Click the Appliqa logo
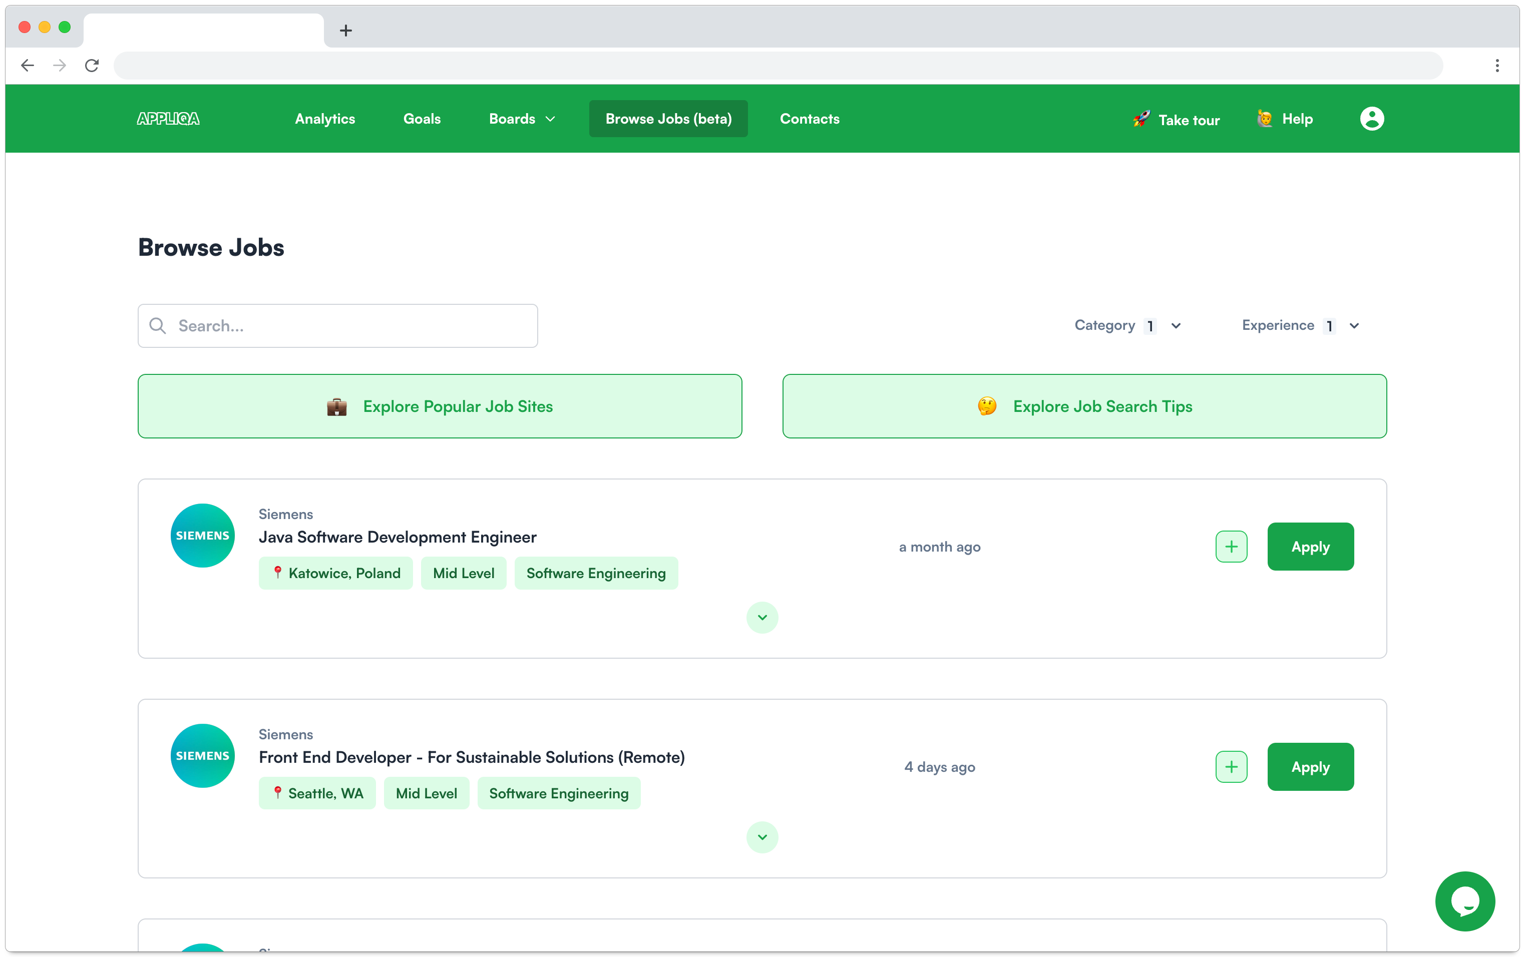This screenshot has height=957, width=1525. point(168,118)
